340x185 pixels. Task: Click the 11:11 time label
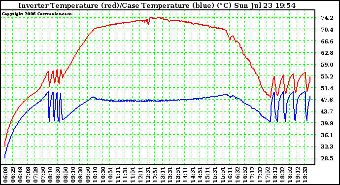coord(118,175)
